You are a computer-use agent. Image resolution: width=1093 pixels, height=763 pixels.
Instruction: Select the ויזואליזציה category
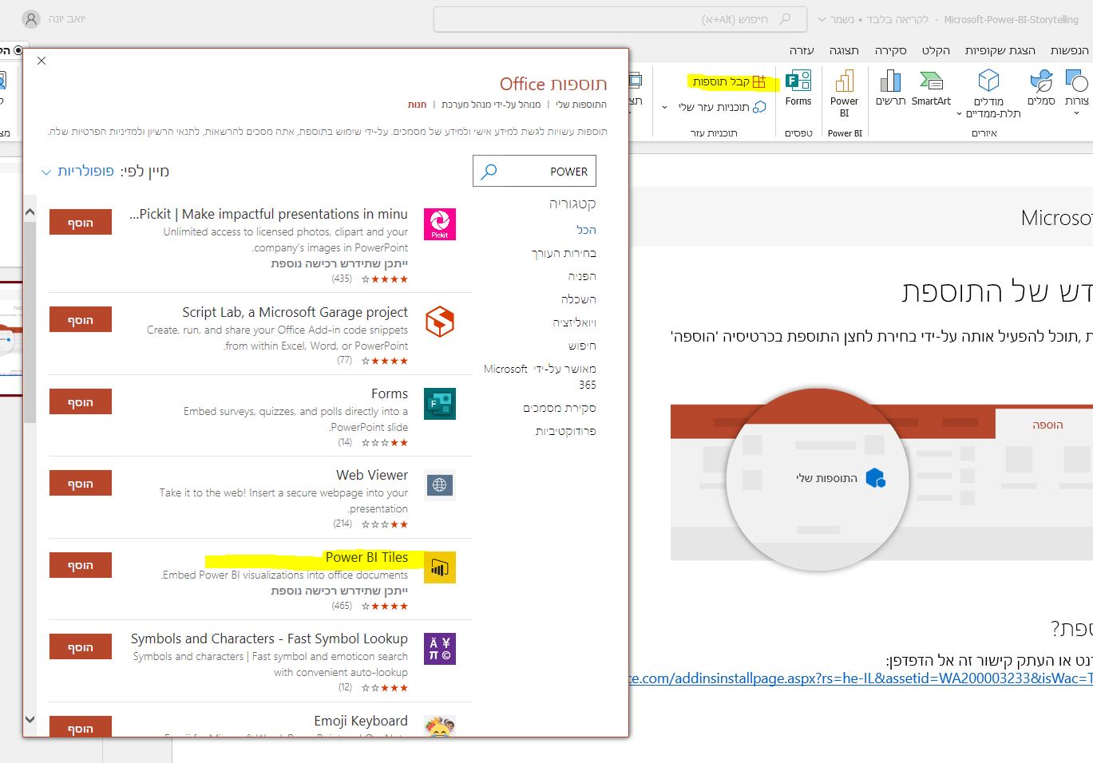point(574,322)
